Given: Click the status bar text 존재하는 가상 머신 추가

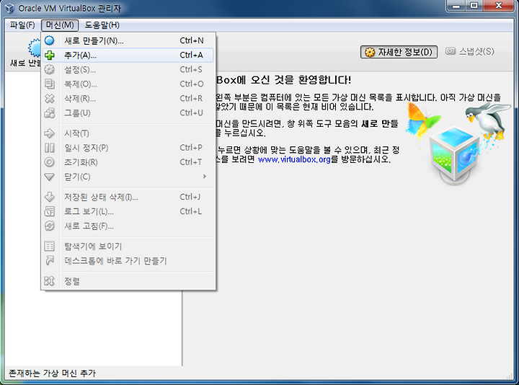Looking at the screenshot, I should (x=52, y=373).
